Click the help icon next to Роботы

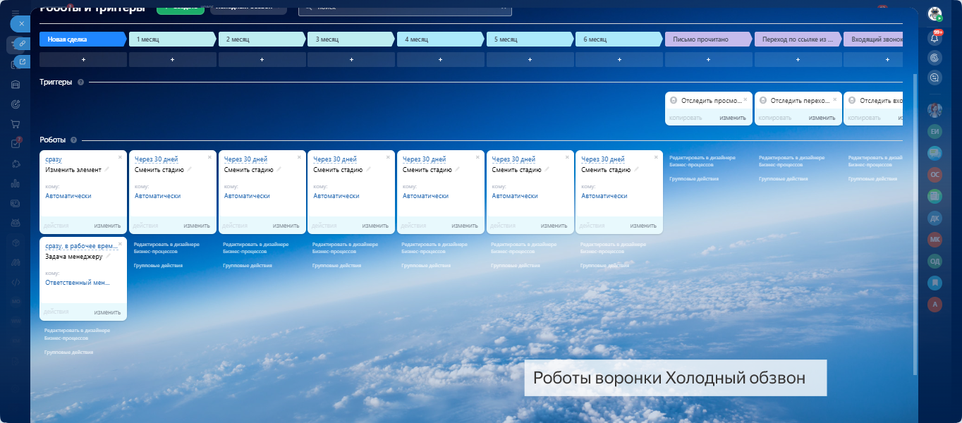point(73,140)
